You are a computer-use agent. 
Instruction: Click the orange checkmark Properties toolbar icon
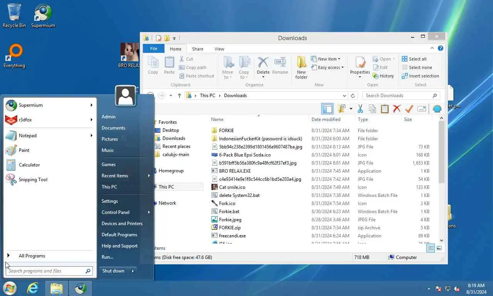click(x=409, y=109)
